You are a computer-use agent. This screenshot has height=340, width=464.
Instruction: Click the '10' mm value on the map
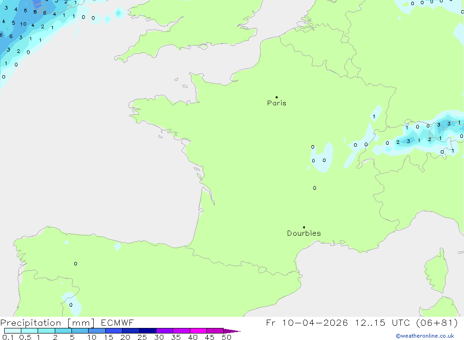pyautogui.click(x=23, y=24)
